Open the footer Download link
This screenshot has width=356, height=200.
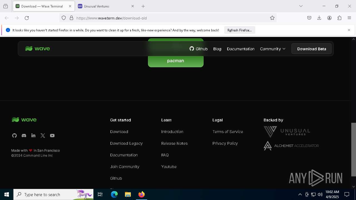[119, 132]
